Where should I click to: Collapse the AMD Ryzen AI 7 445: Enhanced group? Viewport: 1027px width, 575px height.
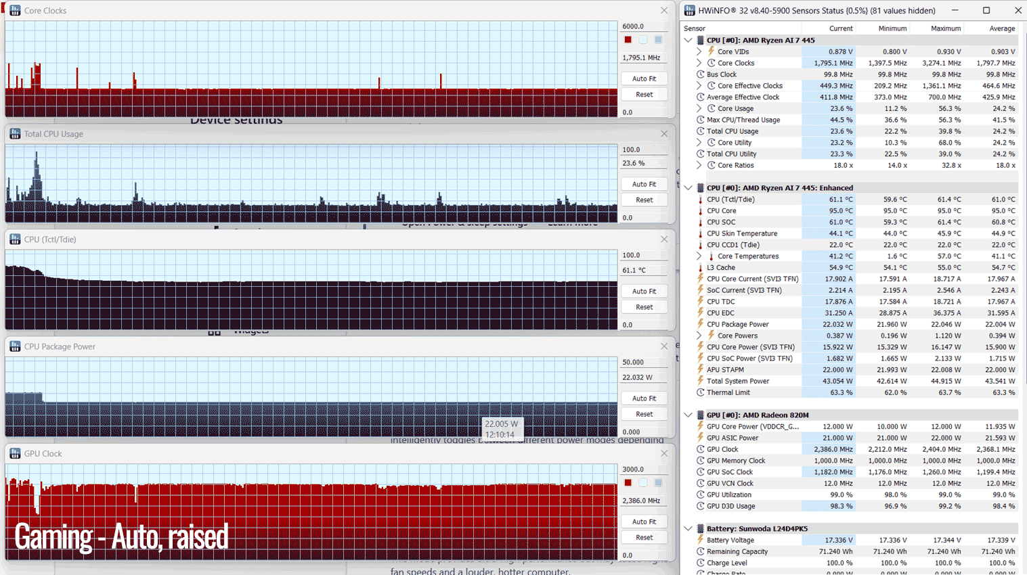coord(689,188)
